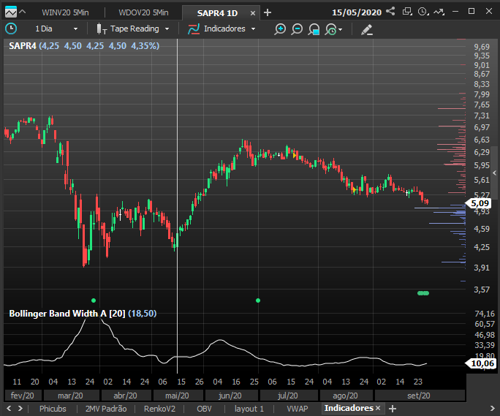
Task: Select the zoom area selection tool
Action: 314,29
